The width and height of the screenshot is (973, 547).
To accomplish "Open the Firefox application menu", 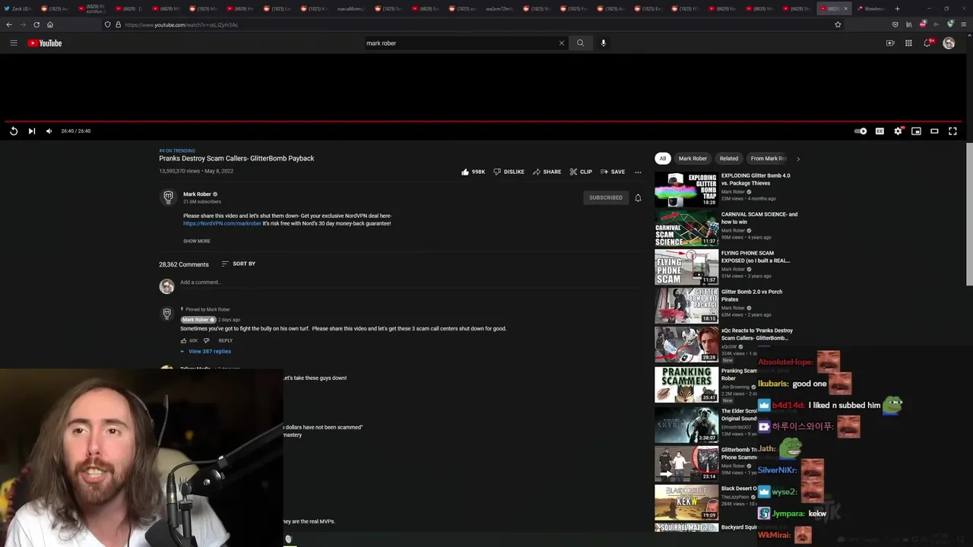I will click(x=963, y=24).
